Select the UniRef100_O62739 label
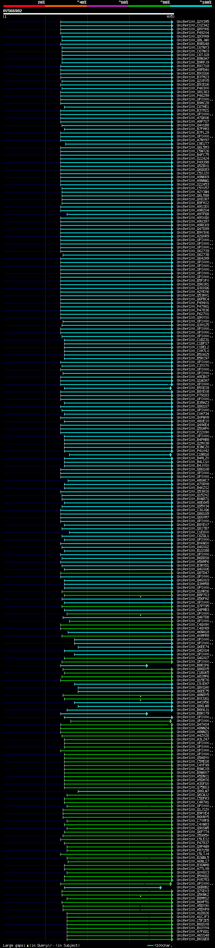This screenshot has height=948, width=215. click(193, 251)
